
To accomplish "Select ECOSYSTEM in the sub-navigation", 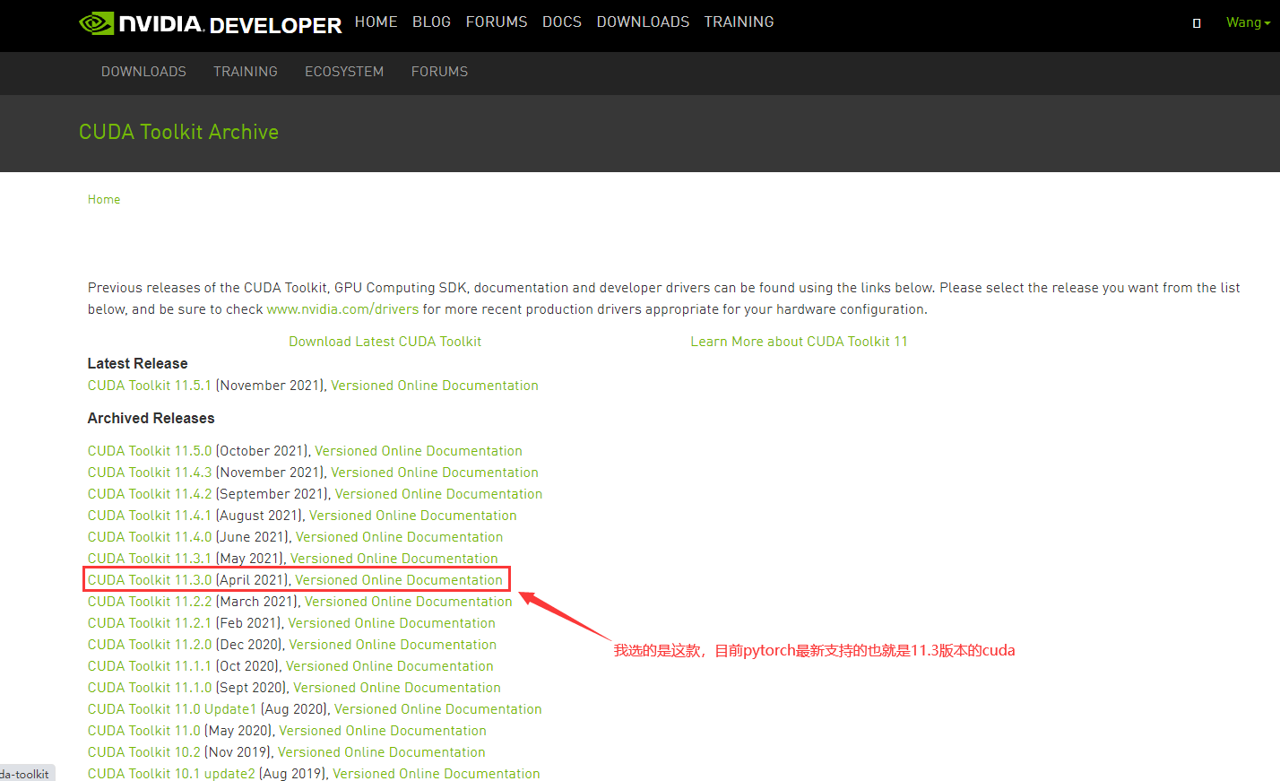I will click(344, 72).
